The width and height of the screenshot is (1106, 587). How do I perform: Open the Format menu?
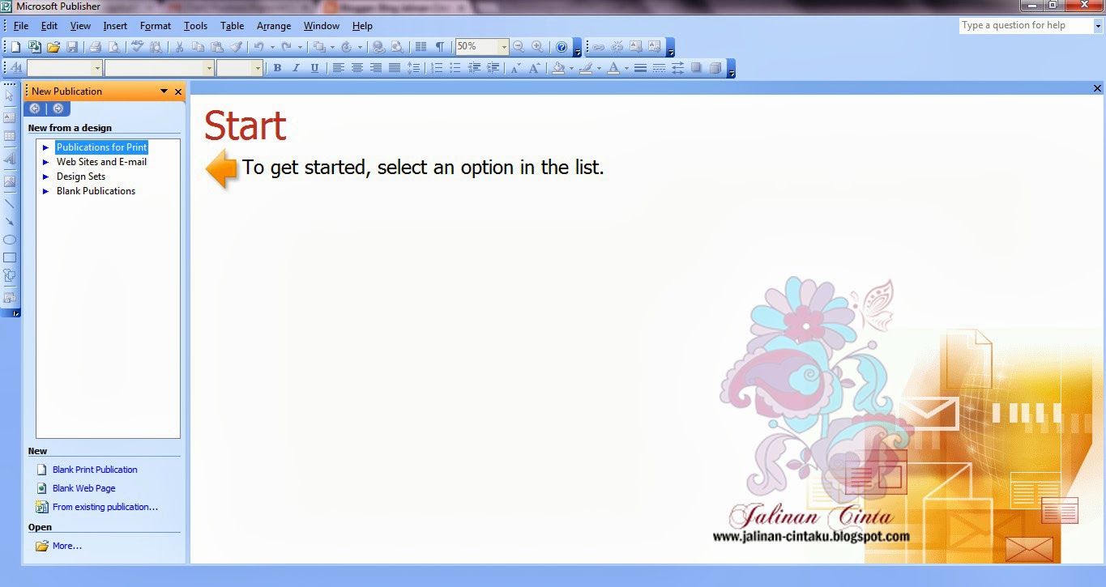156,26
